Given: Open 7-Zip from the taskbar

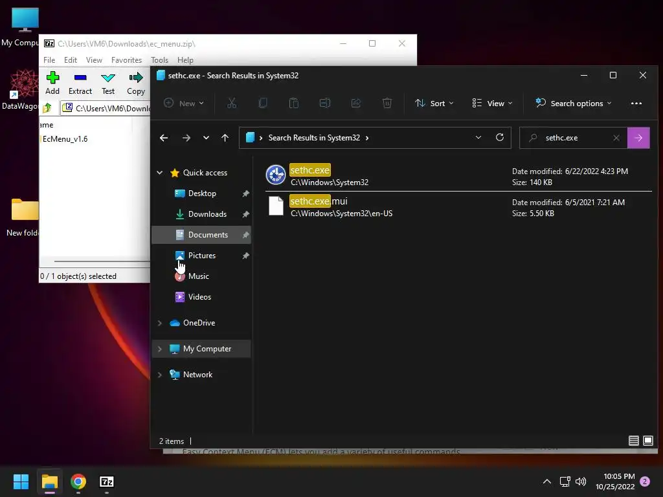Looking at the screenshot, I should coord(107,481).
